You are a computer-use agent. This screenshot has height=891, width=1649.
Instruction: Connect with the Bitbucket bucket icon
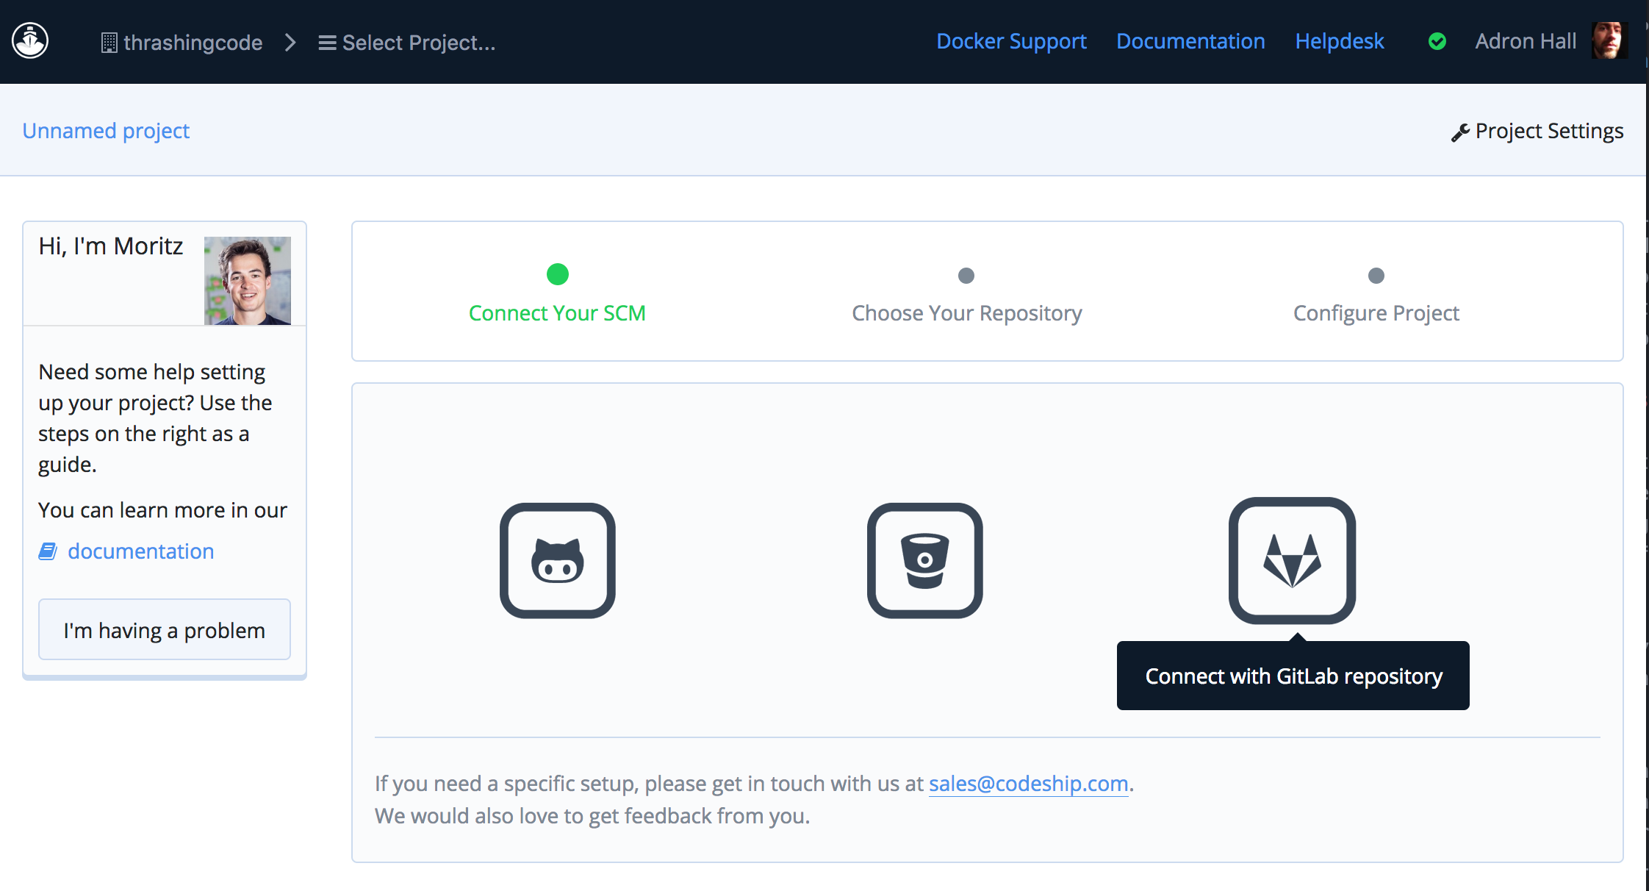coord(925,561)
